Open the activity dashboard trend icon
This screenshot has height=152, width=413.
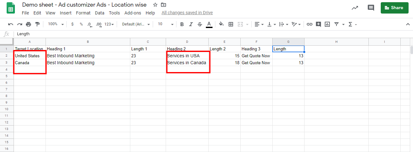(355, 8)
